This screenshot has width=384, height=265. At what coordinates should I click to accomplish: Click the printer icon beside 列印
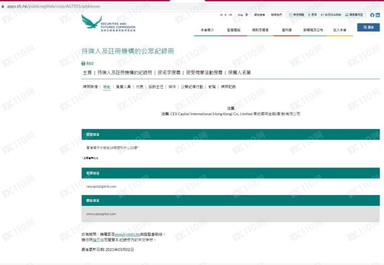(83, 64)
